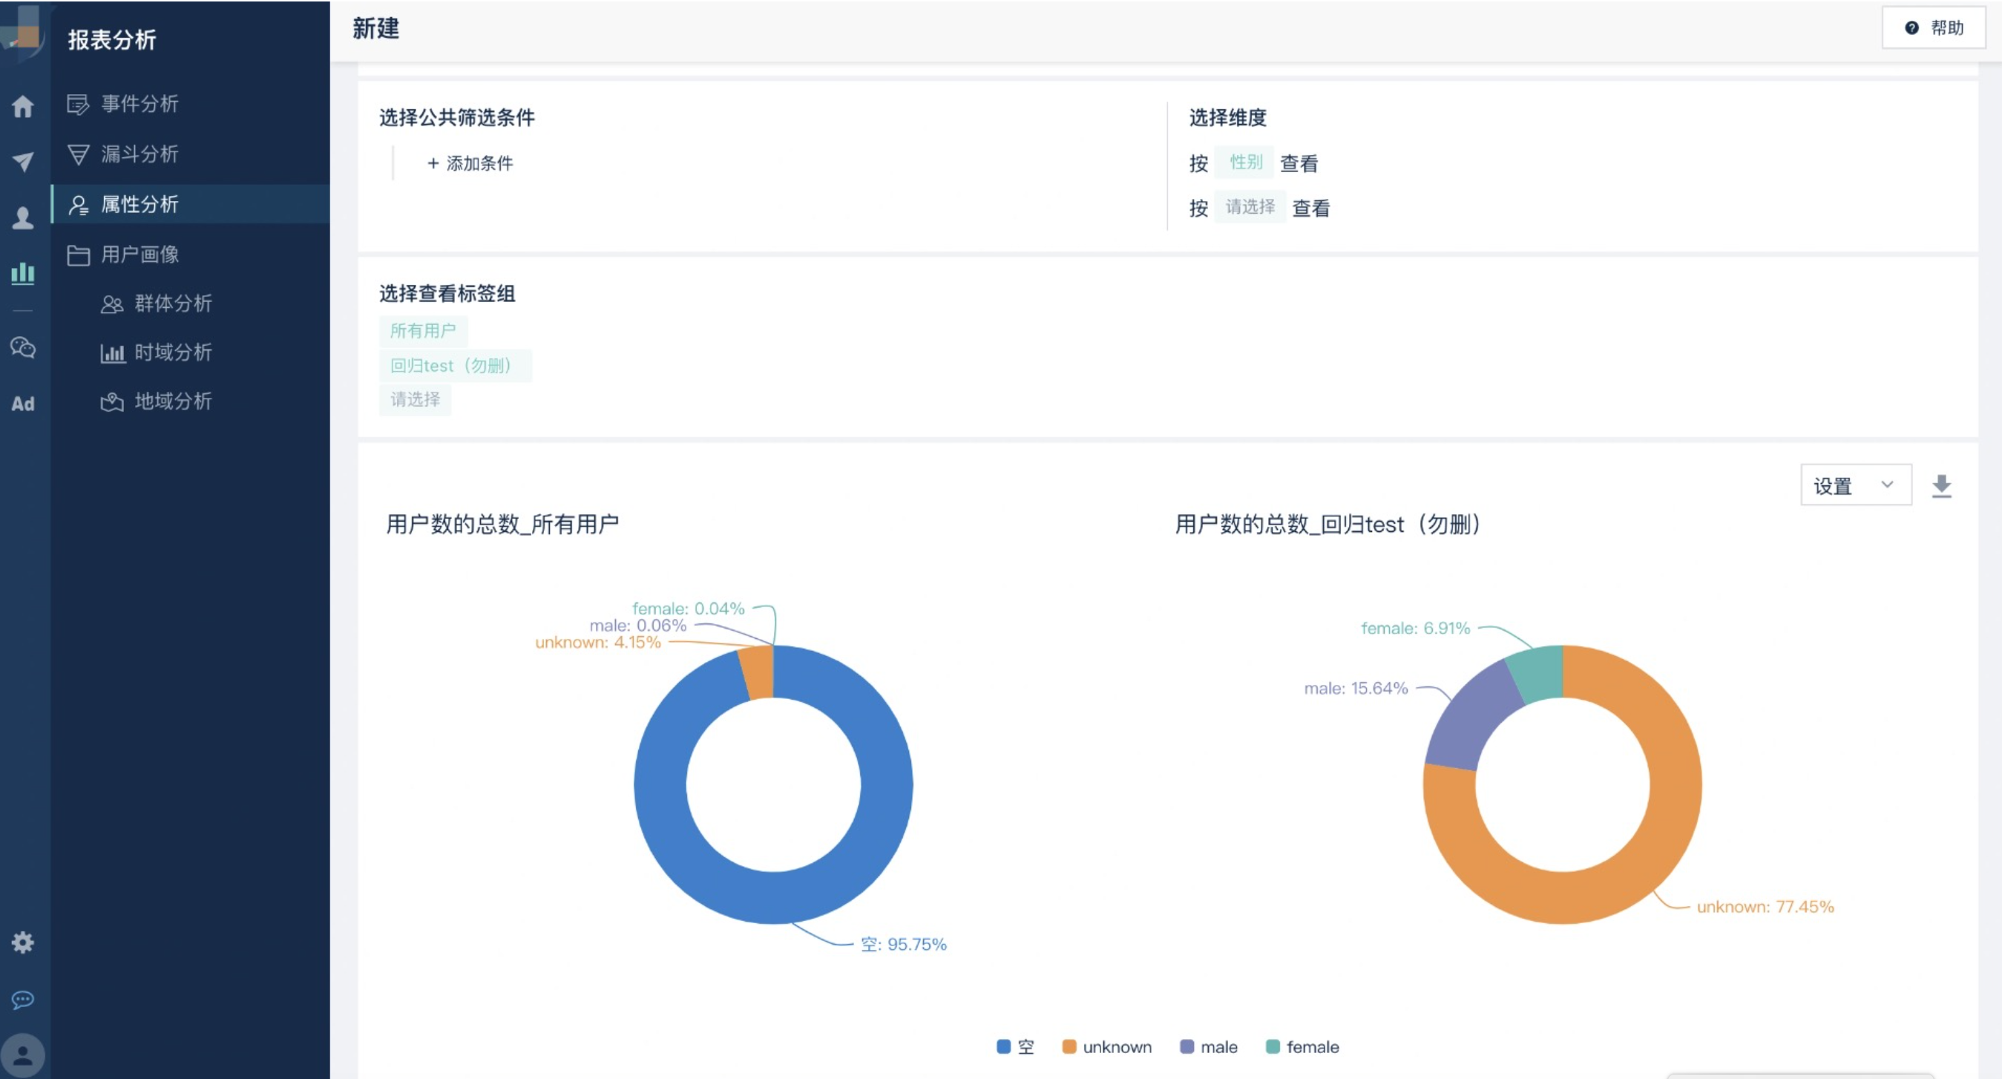Image resolution: width=2002 pixels, height=1079 pixels.
Task: Click the 用户数的总数_所有用户 chart title
Action: (502, 524)
